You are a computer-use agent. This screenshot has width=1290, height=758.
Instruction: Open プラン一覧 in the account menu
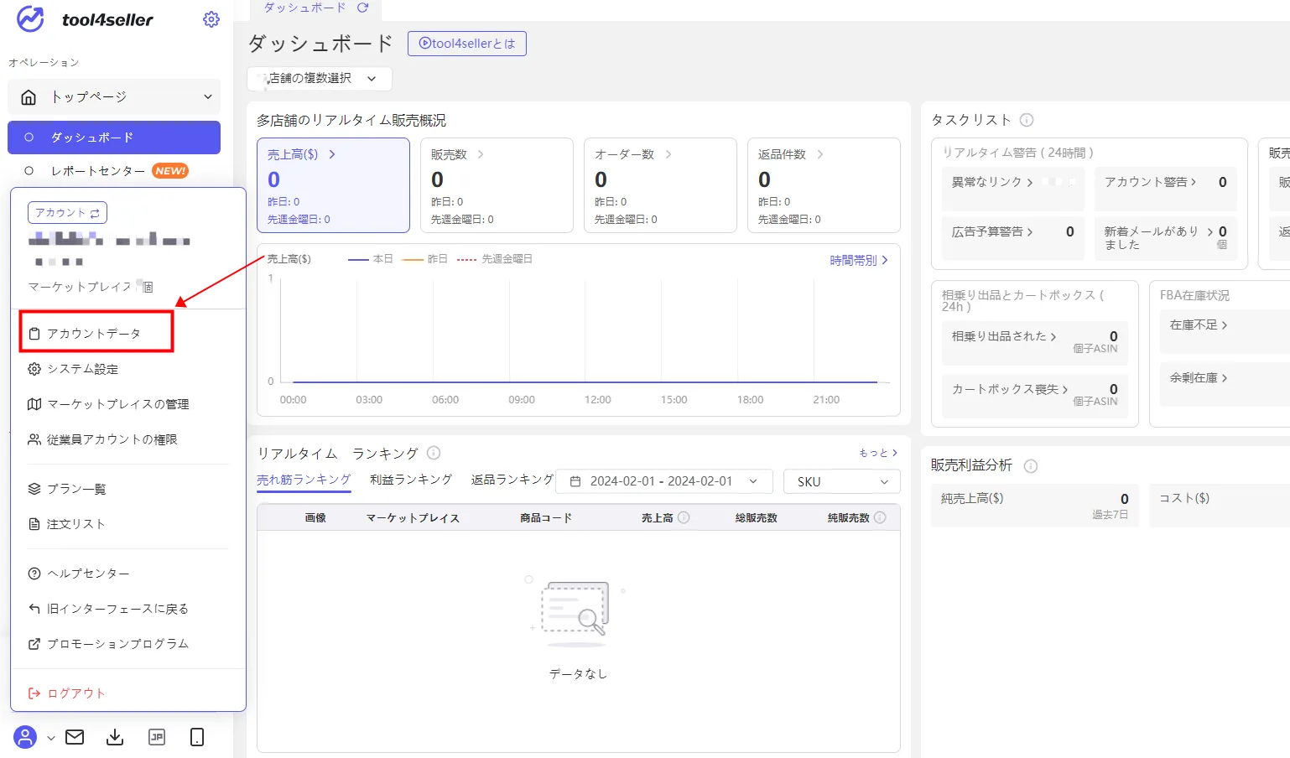point(76,489)
